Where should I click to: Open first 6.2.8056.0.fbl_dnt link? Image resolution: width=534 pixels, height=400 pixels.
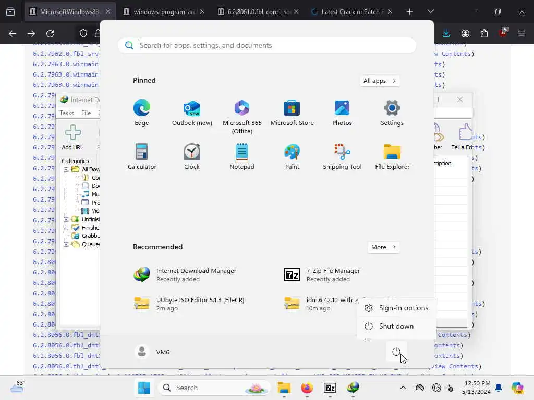[x=66, y=335]
